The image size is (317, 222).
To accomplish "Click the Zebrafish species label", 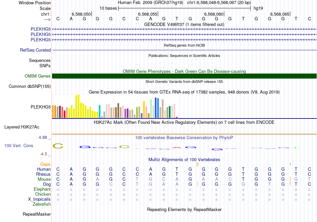I will tap(42, 204).
